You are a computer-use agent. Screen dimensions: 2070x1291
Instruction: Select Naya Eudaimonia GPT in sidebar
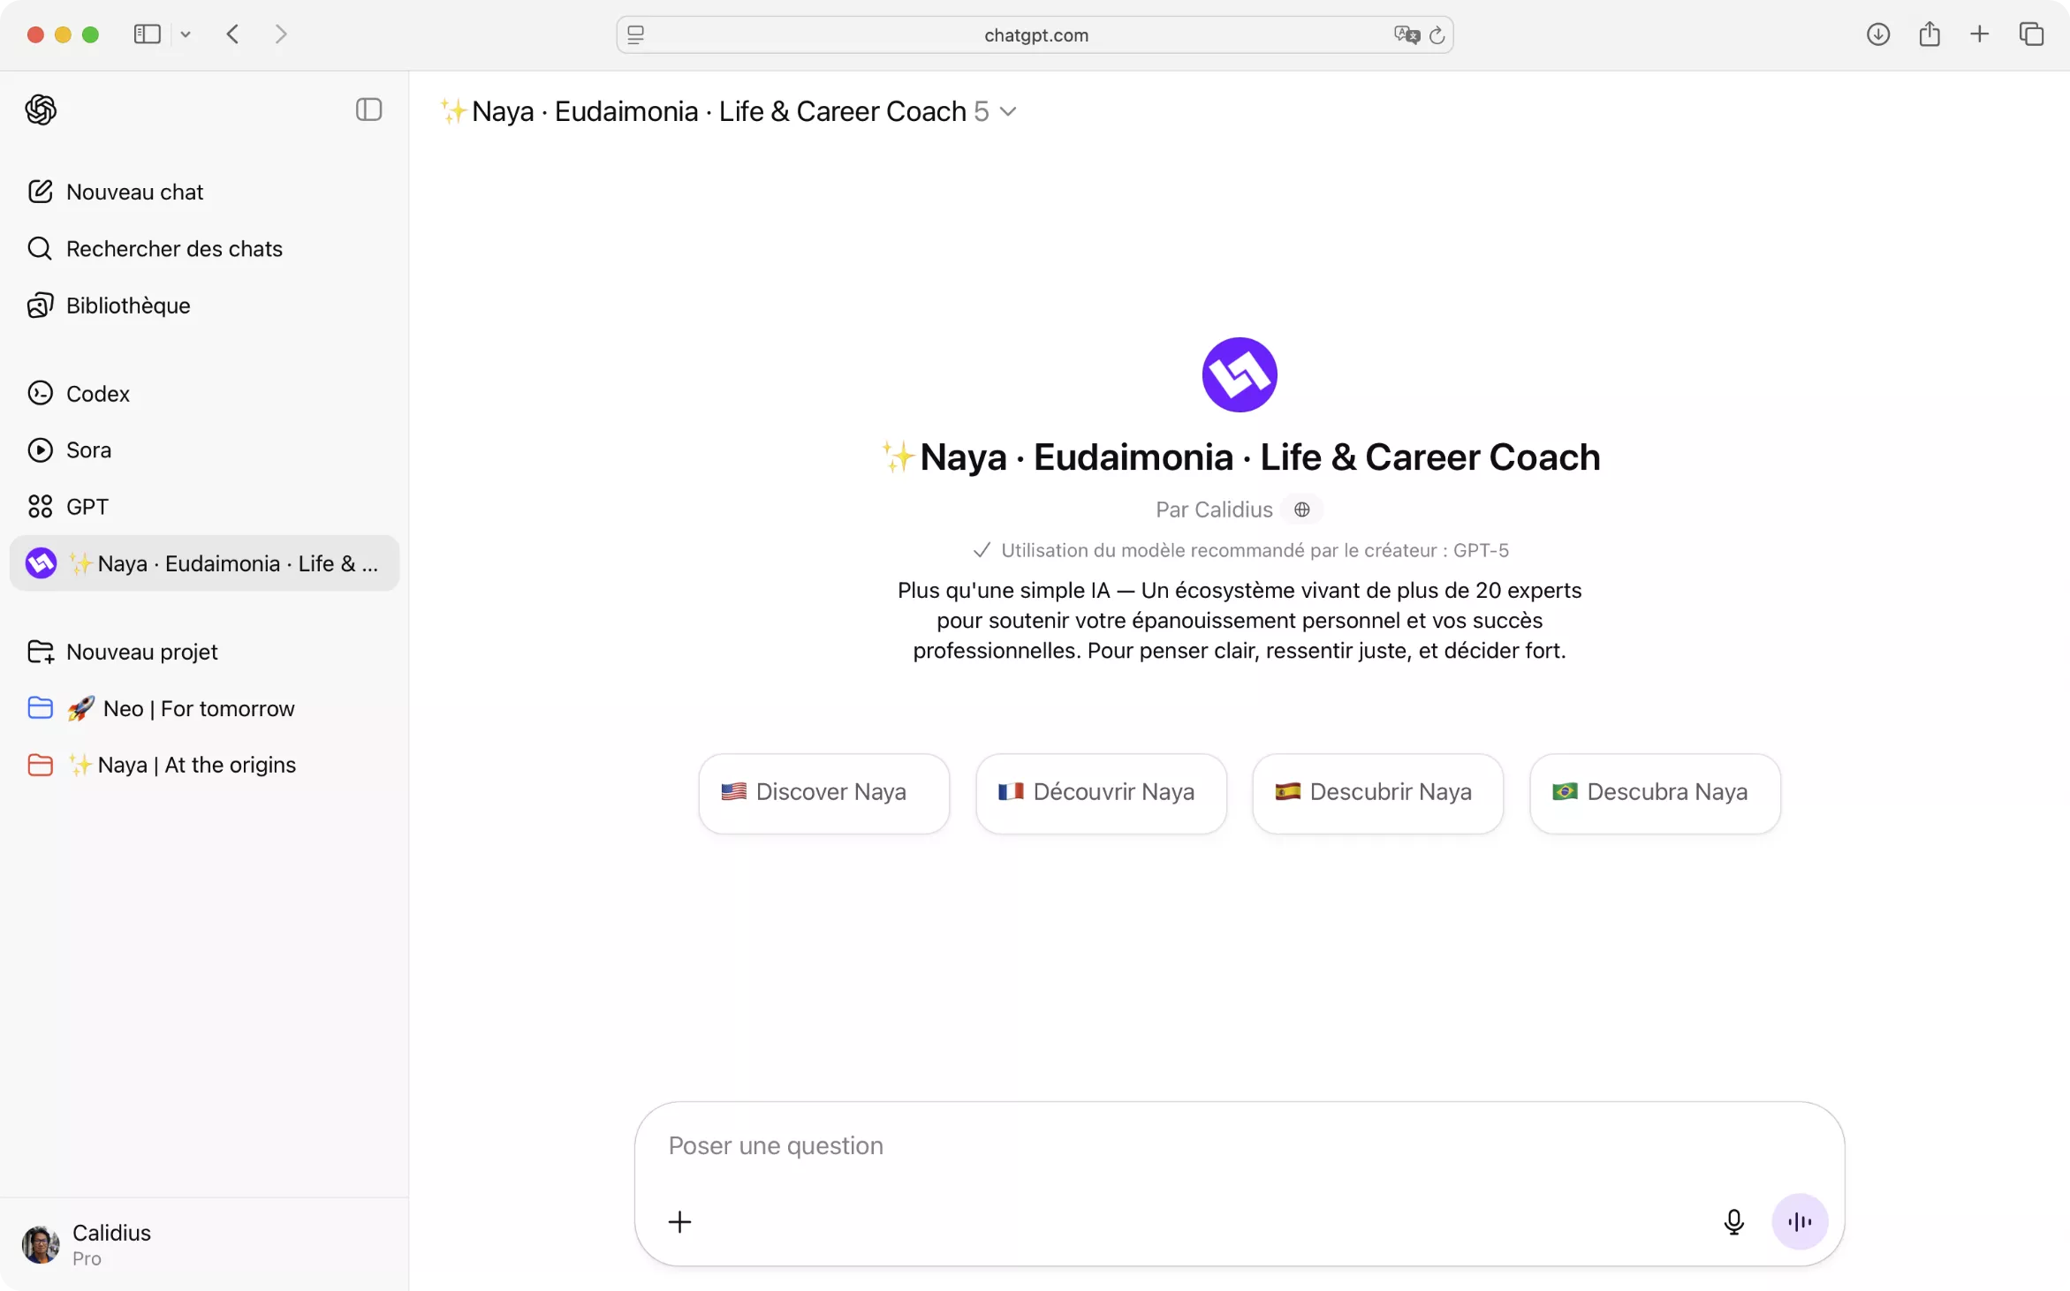[x=204, y=563]
